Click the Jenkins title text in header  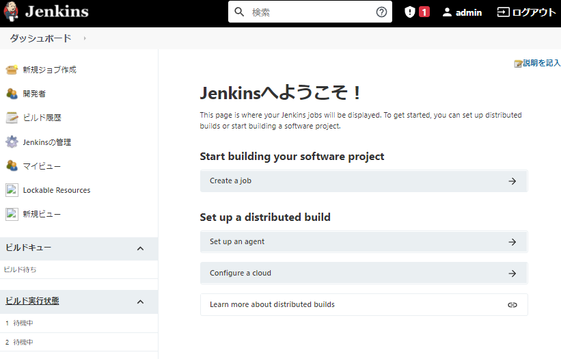pos(57,12)
